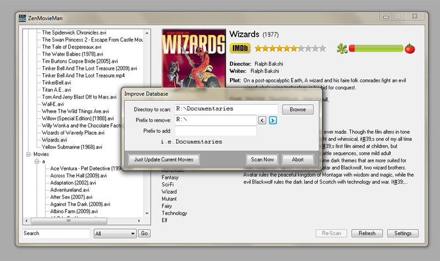Screen dimensions: 440x261
Task: Select Adventureland.avi in the movie list
Action: [70, 190]
